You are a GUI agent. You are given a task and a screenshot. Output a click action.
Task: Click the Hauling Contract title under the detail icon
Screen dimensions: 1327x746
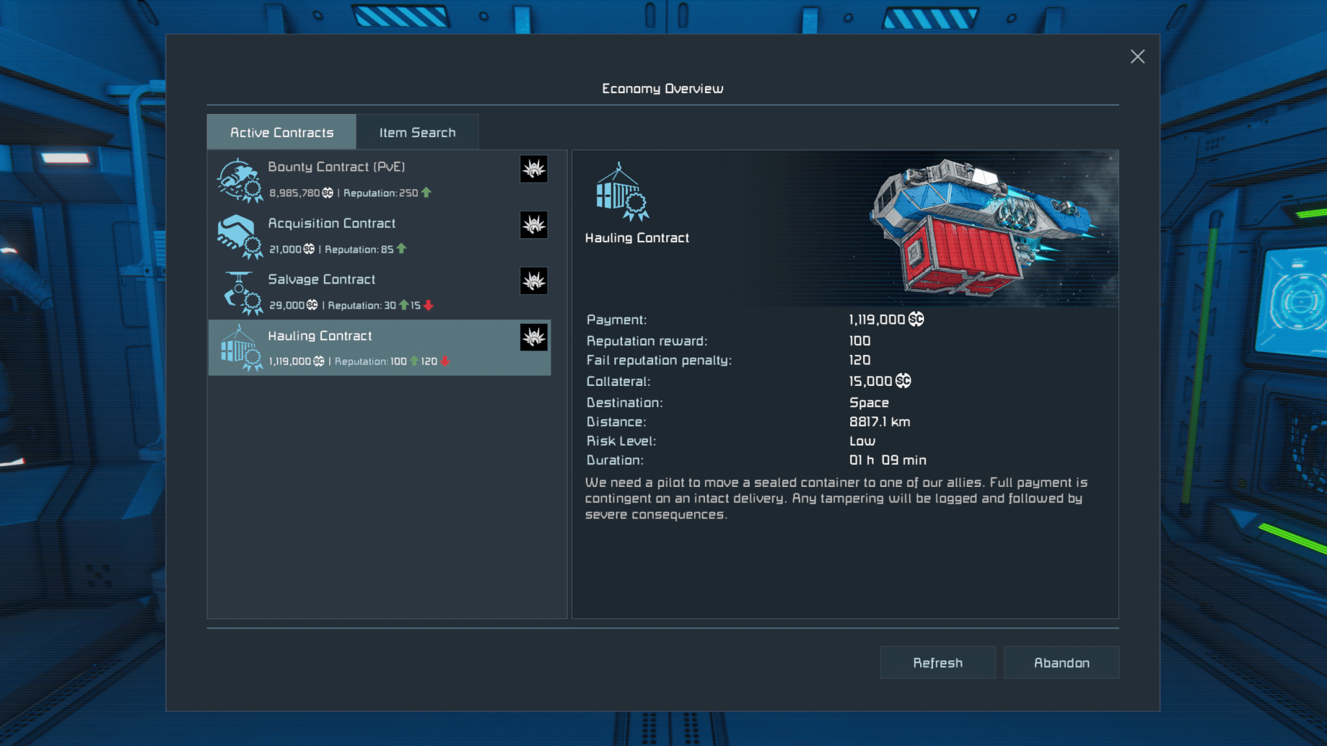coord(637,238)
